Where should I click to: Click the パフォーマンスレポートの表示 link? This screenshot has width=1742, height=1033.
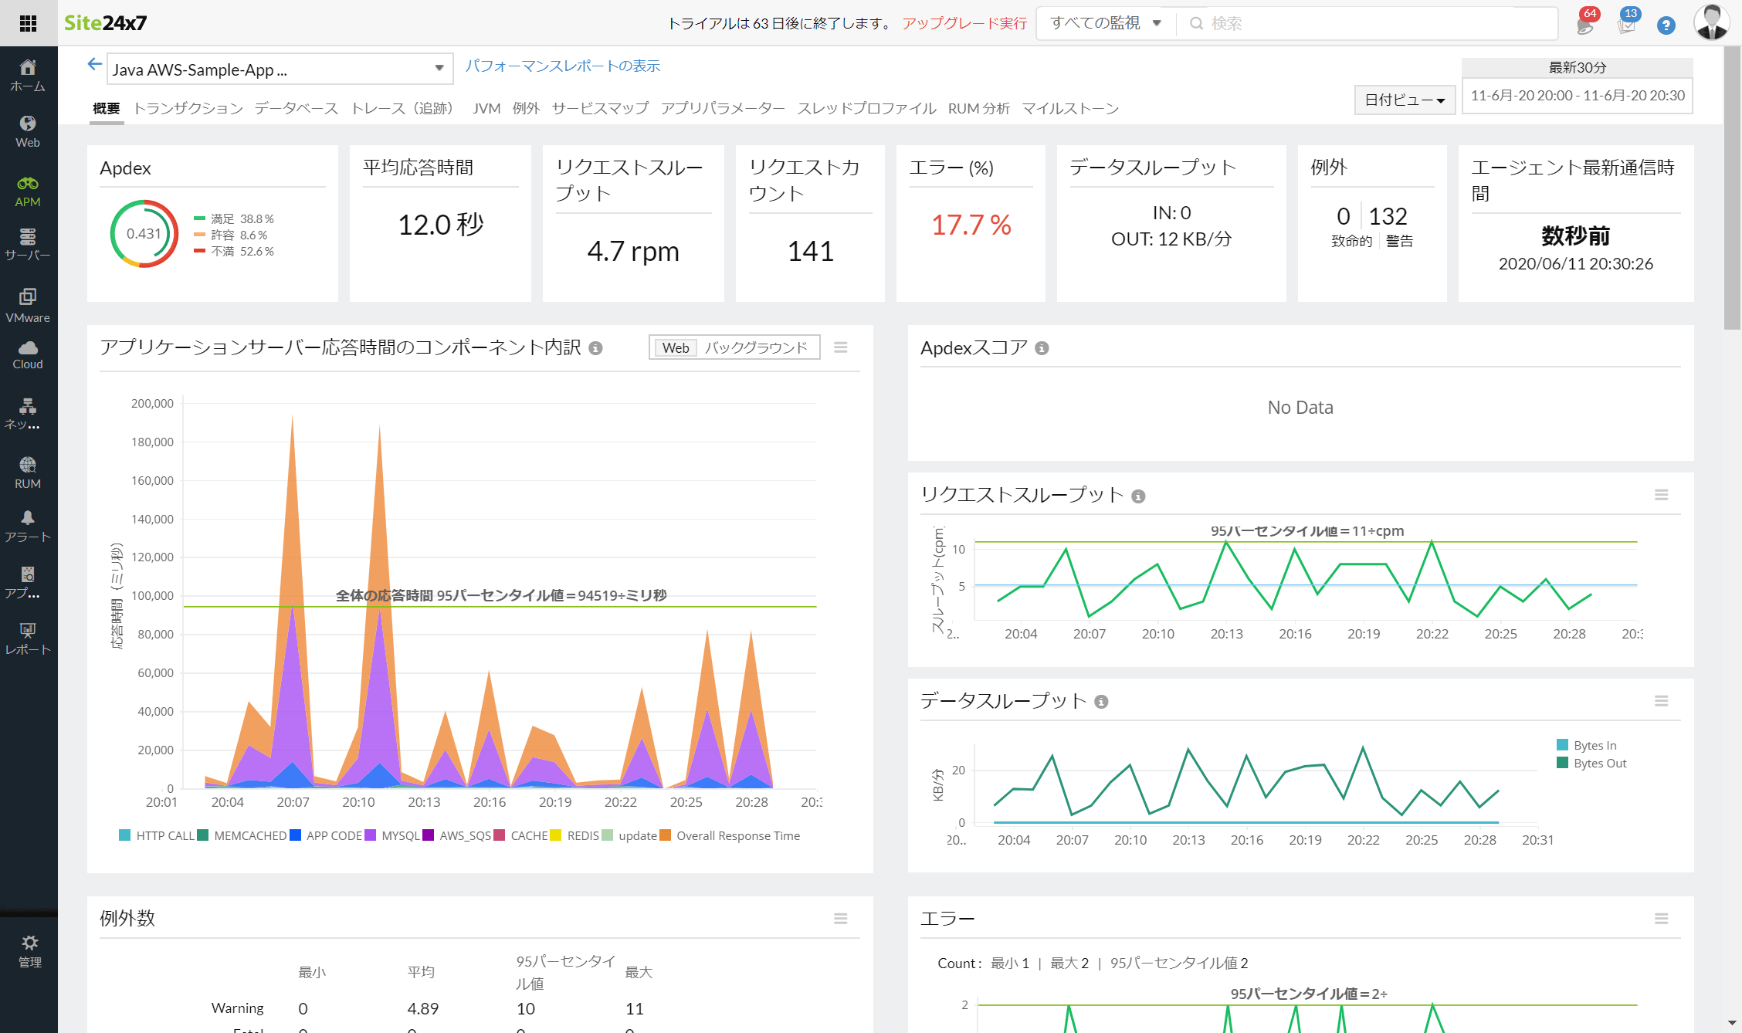(x=564, y=68)
